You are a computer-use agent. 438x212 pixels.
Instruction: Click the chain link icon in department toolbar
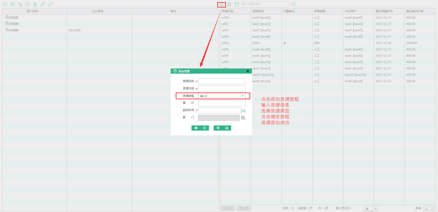43,4
